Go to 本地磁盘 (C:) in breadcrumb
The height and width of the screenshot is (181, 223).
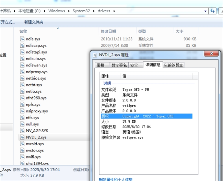(x=30, y=11)
